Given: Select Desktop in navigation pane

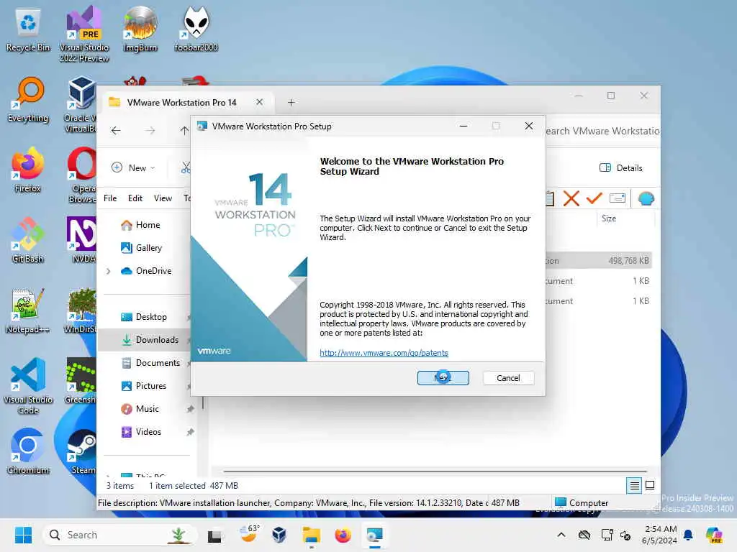Looking at the screenshot, I should [x=144, y=317].
